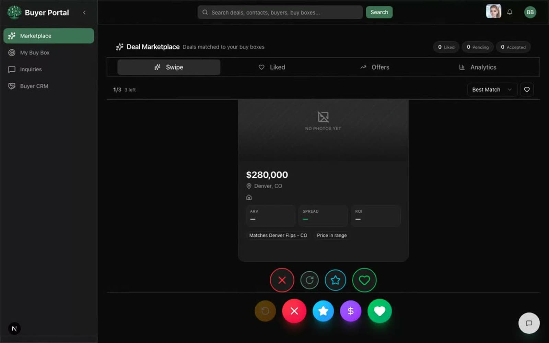
Task: Click the no photos placeholder image
Action: pos(323,130)
